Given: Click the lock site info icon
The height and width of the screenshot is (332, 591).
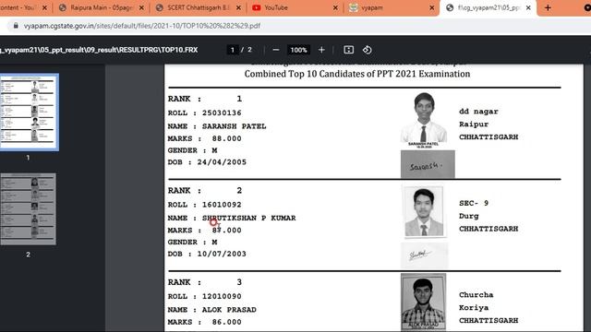Looking at the screenshot, I should coord(16,26).
